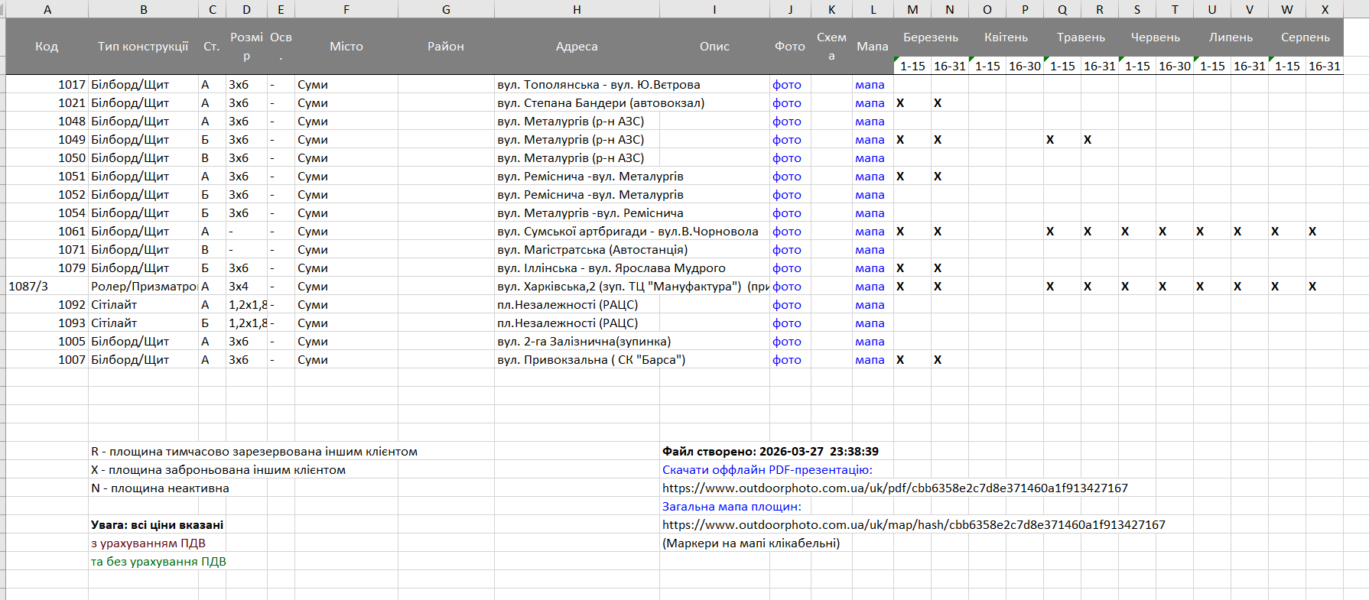The image size is (1369, 600).
Task: Select cell with code 1087/3
Action: (x=47, y=287)
